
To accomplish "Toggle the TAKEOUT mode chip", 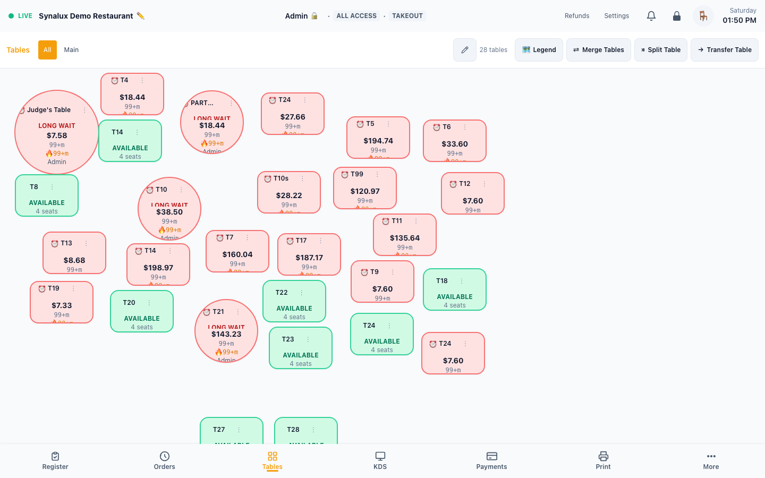I will pyautogui.click(x=407, y=16).
